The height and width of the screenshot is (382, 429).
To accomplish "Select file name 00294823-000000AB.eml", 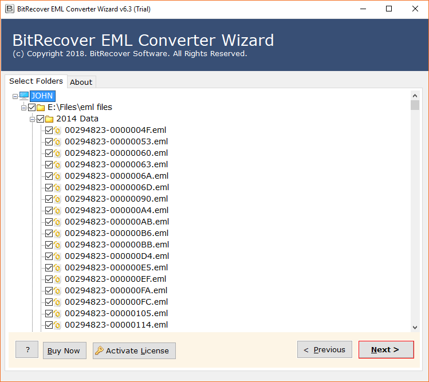I will tap(117, 222).
